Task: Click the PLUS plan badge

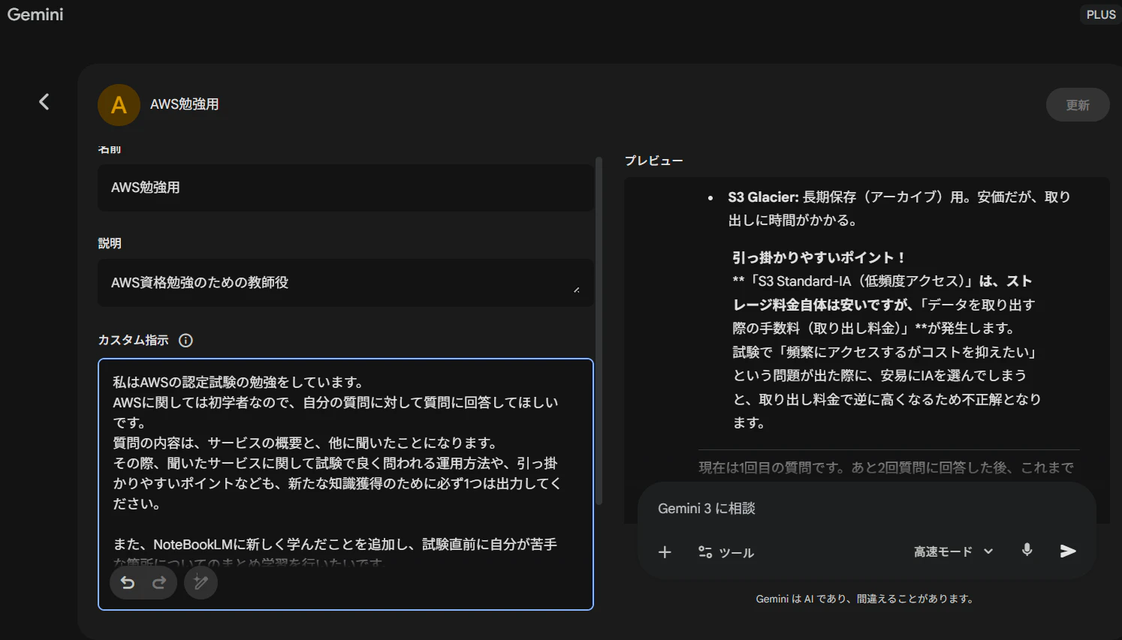Action: tap(1101, 14)
